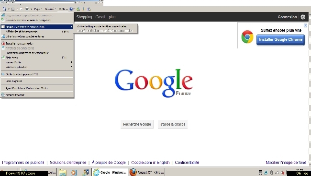
Task: Open Confidentialité footer link
Action: pos(187,163)
